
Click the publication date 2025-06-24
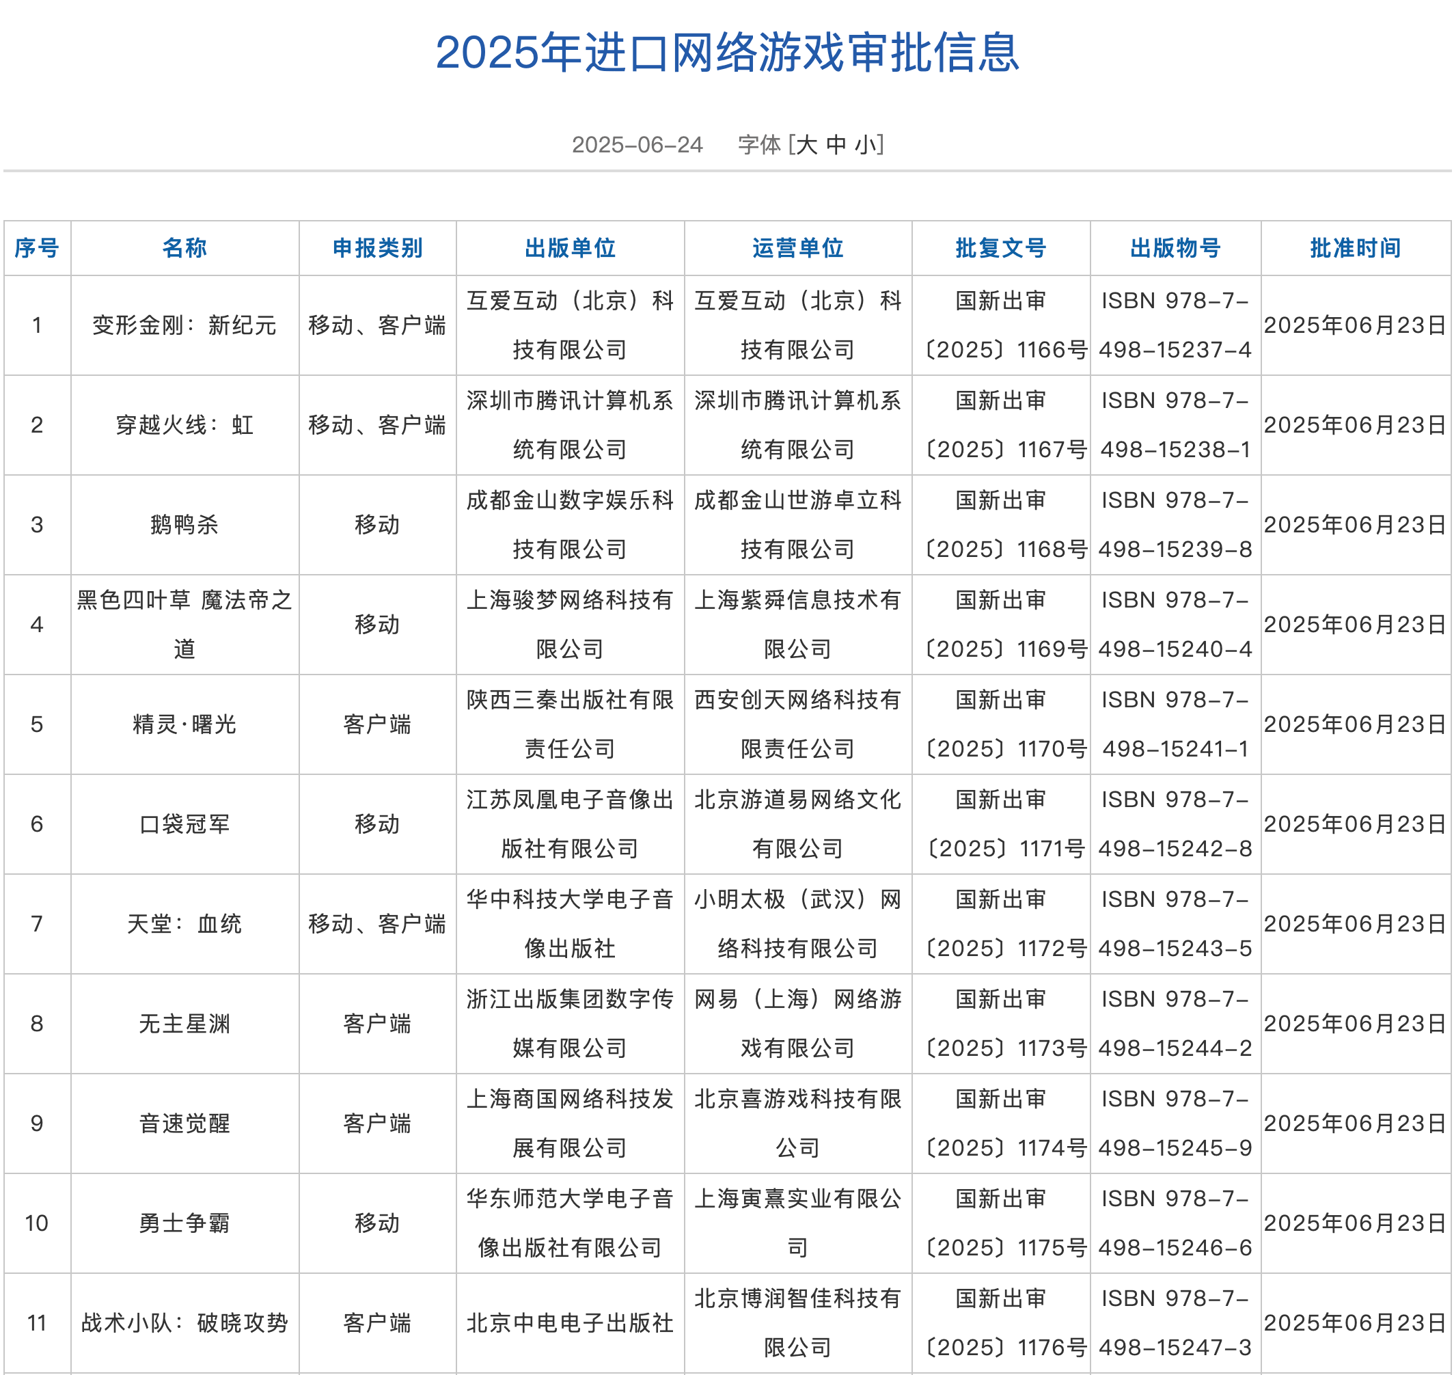click(637, 144)
